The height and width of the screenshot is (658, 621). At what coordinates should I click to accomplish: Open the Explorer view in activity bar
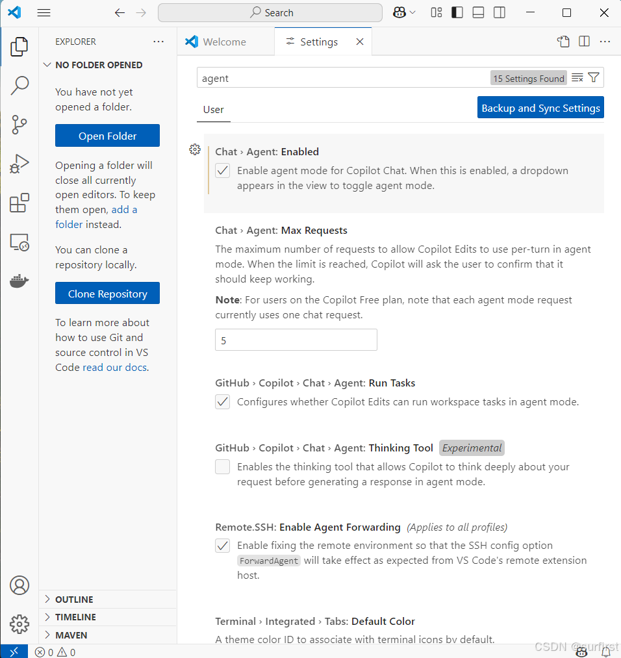click(x=19, y=46)
